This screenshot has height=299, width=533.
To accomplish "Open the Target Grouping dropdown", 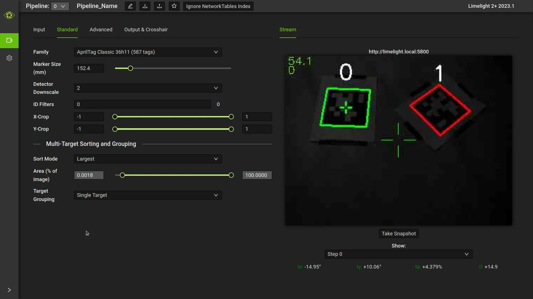I will point(148,195).
